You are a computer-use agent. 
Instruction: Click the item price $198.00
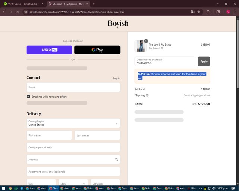[205, 44]
